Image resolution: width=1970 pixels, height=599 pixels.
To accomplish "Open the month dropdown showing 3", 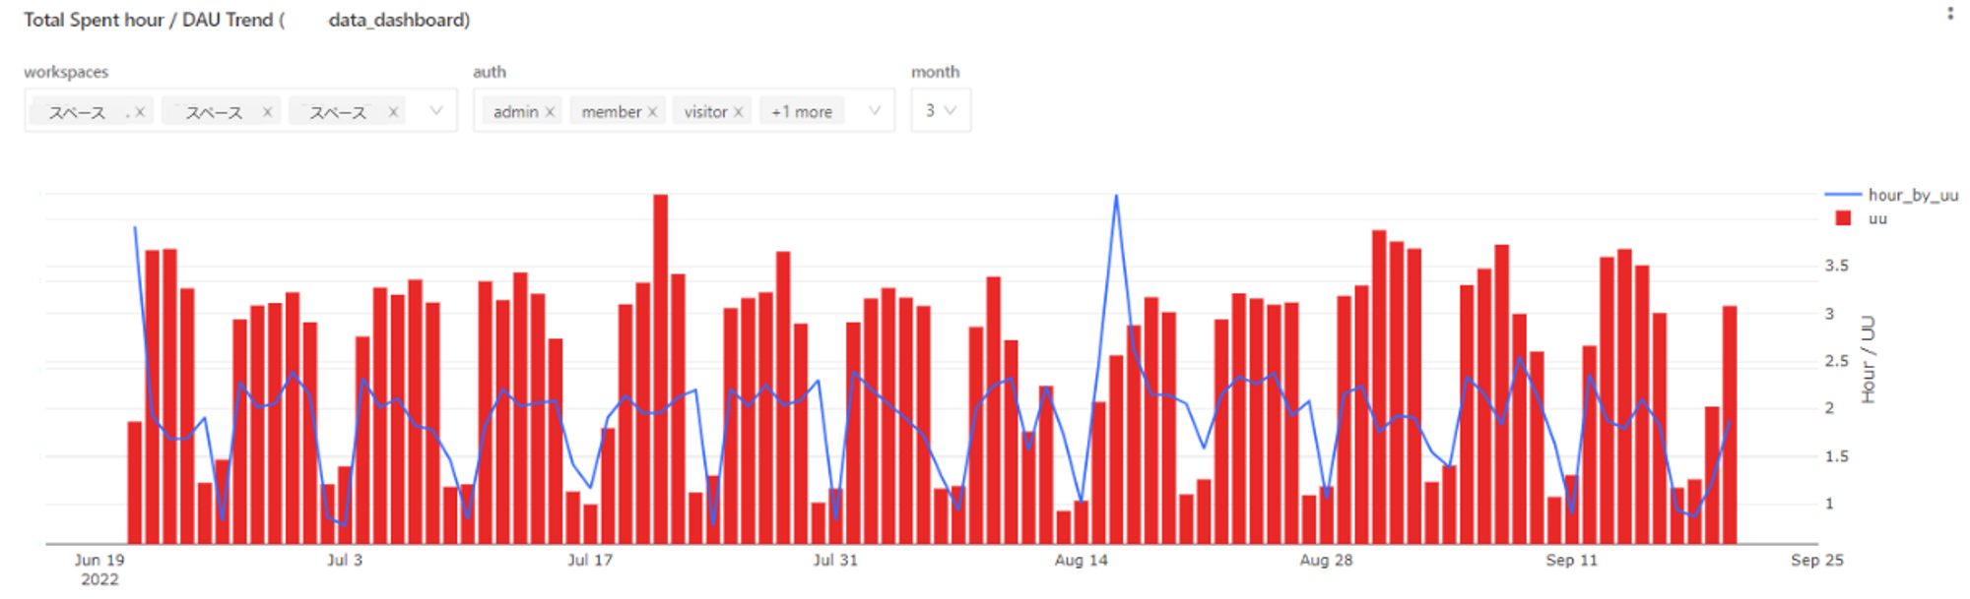I will 941,110.
